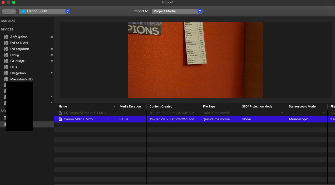Eject the Apfs@dmn device
Screen dimensions: 335x185
[x=52, y=37]
